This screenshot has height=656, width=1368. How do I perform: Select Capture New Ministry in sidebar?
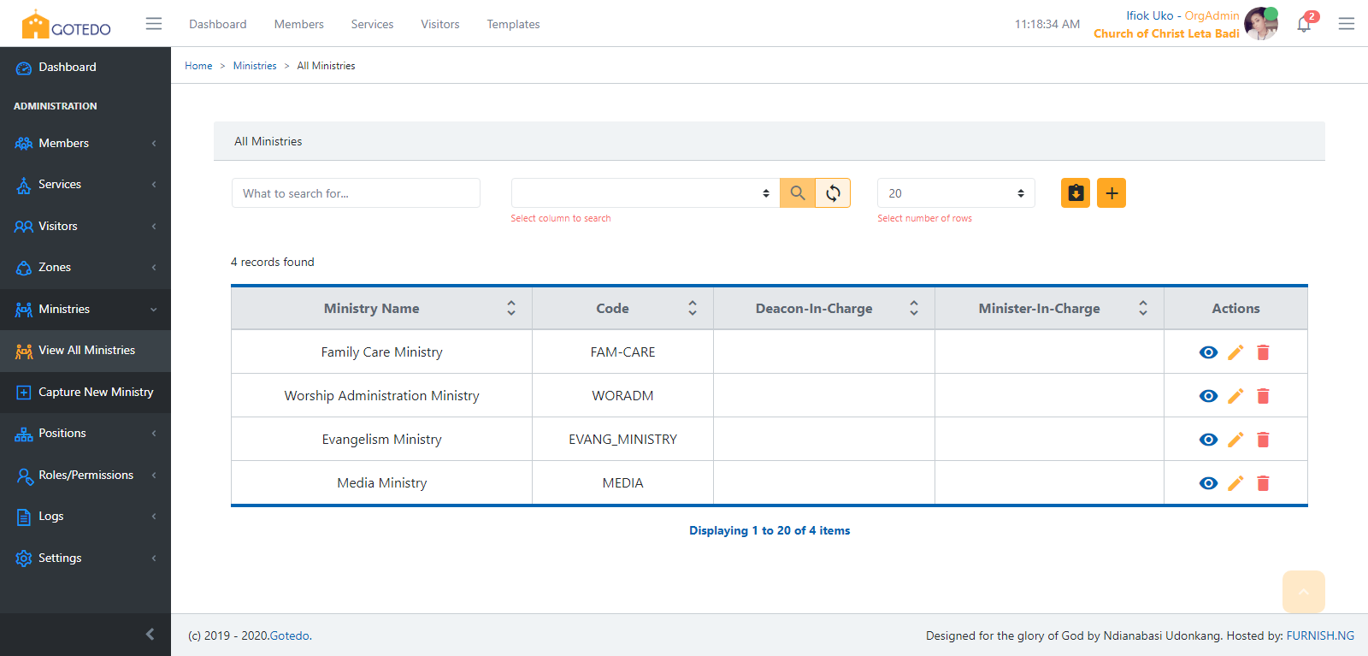tap(95, 392)
